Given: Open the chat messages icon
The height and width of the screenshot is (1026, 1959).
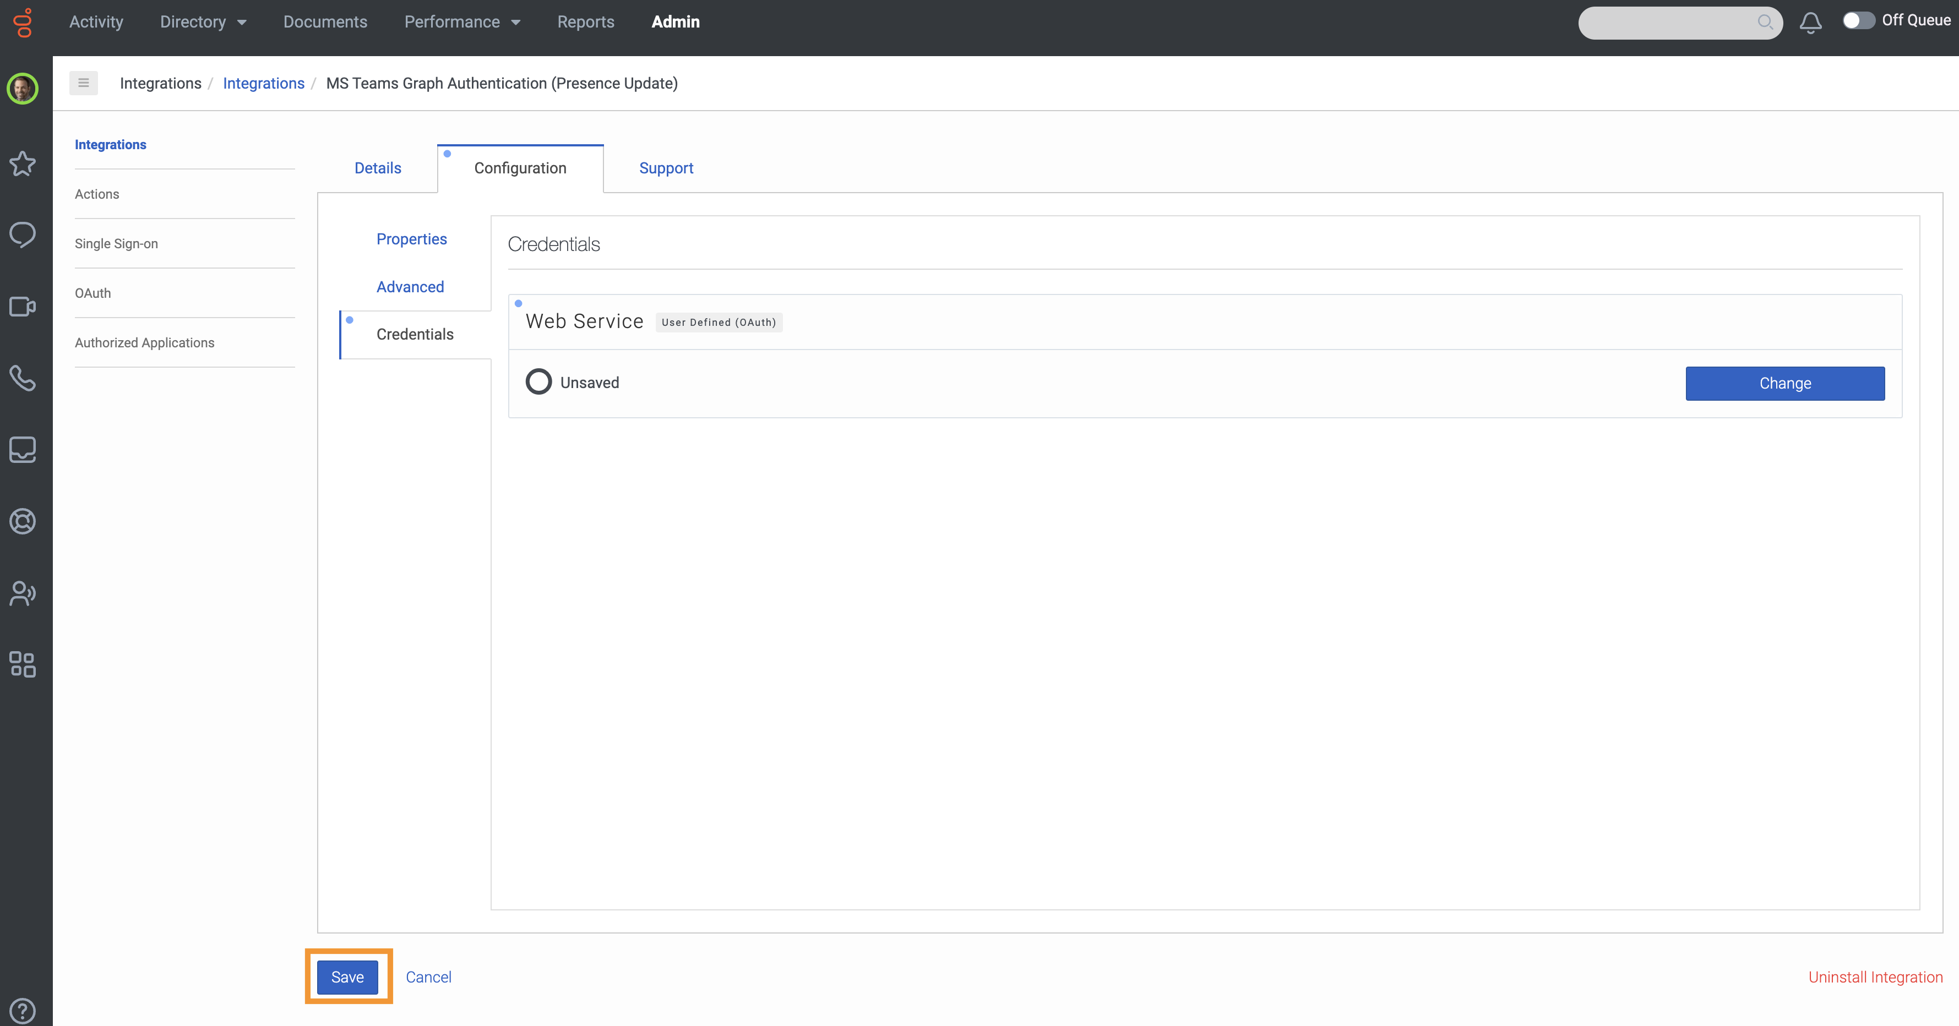Looking at the screenshot, I should 22,235.
